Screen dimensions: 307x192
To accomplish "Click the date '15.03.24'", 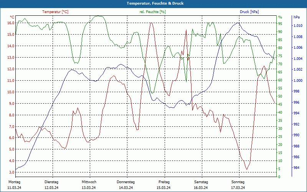I will tap(163, 188).
